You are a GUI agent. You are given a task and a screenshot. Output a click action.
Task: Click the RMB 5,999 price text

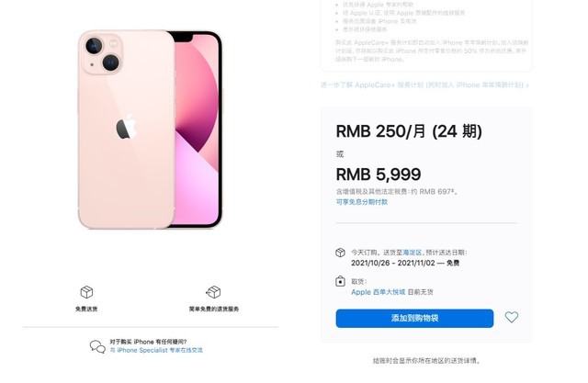pyautogui.click(x=379, y=175)
